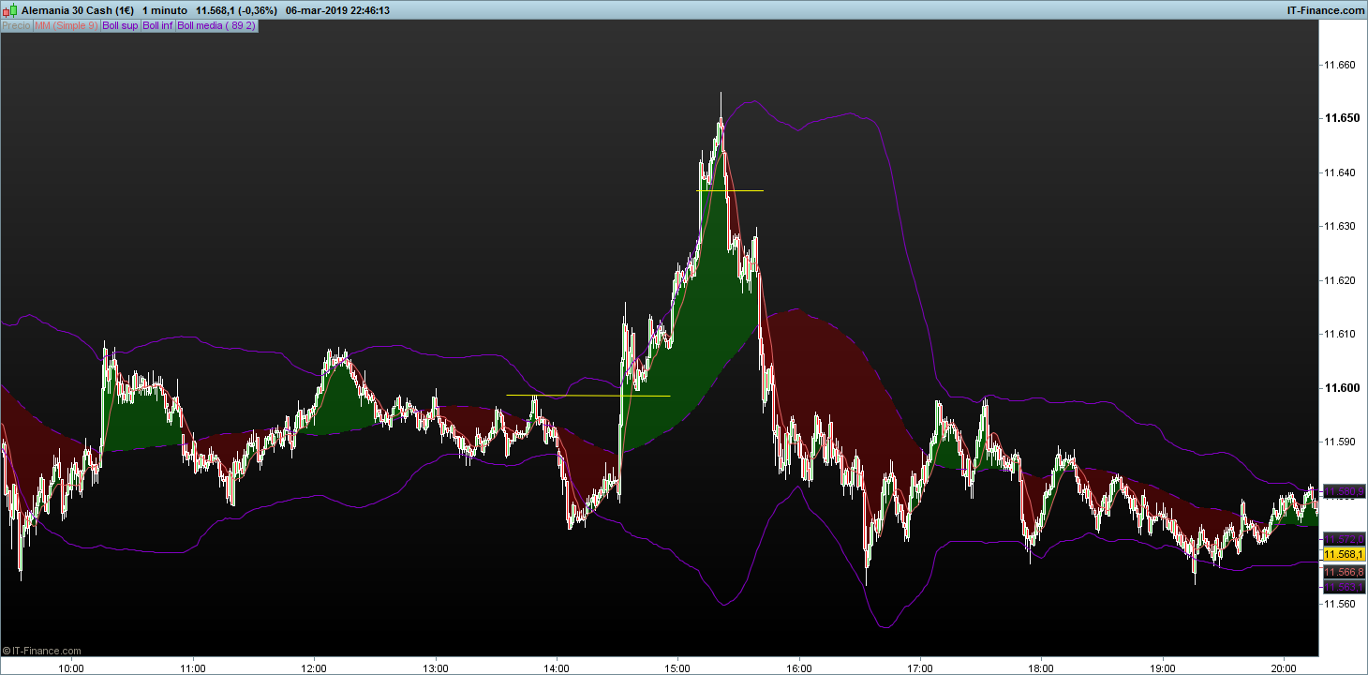The image size is (1368, 675).
Task: Open the Boll media (89 2) indicator label
Action: pos(216,26)
